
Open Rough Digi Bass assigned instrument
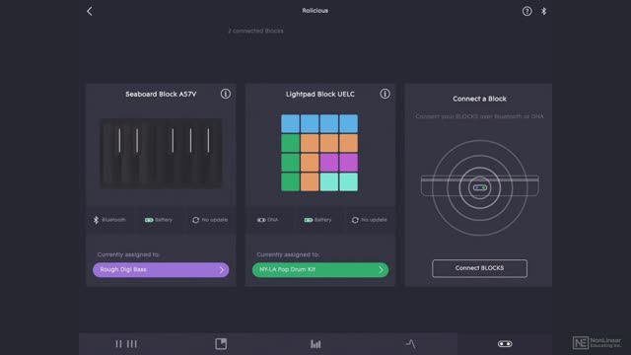point(161,269)
